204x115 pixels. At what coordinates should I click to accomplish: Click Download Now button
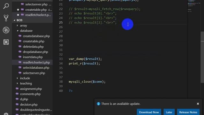tap(149, 112)
